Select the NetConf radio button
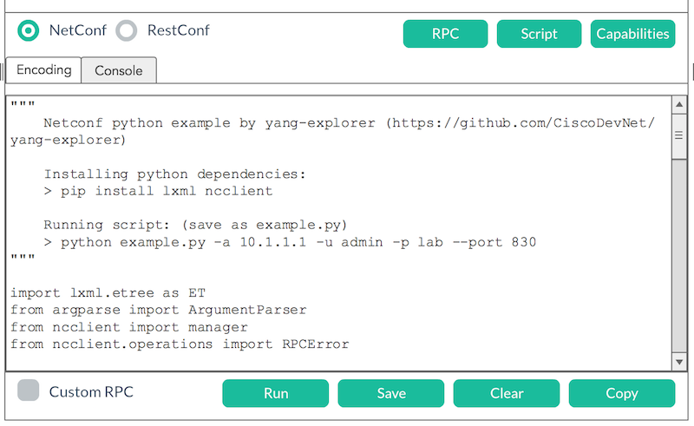The width and height of the screenshot is (694, 426). (x=28, y=30)
